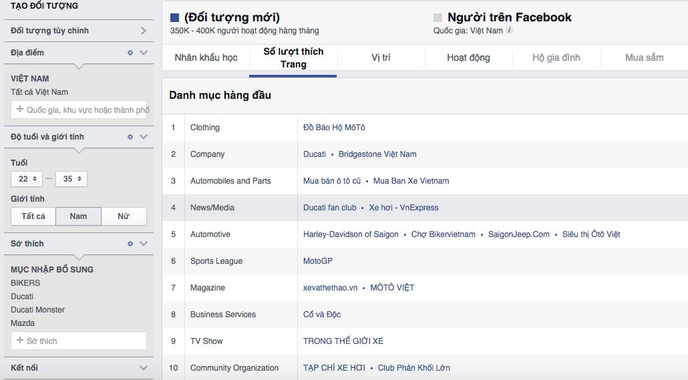Click the BIKERS interest entry
This screenshot has height=380, width=688.
(x=25, y=283)
